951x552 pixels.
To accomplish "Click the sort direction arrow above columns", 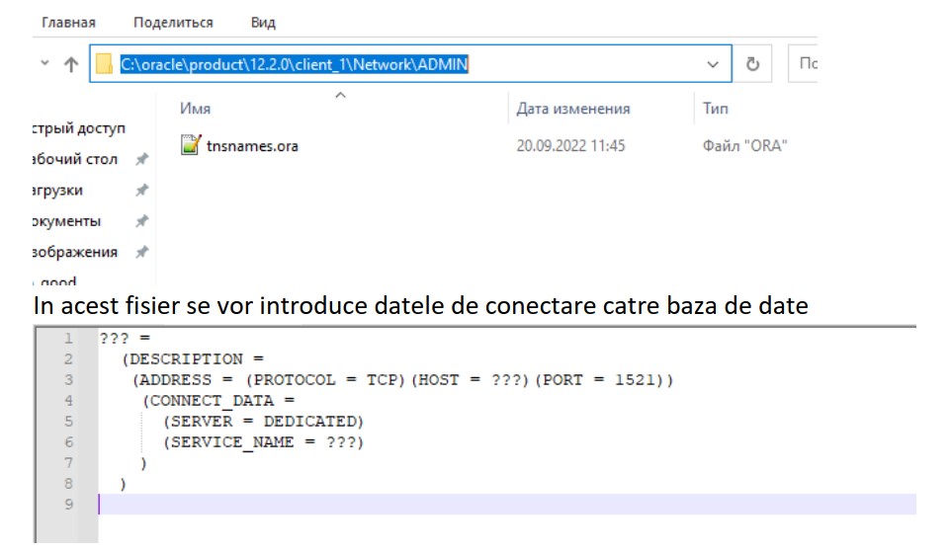I will pos(341,95).
